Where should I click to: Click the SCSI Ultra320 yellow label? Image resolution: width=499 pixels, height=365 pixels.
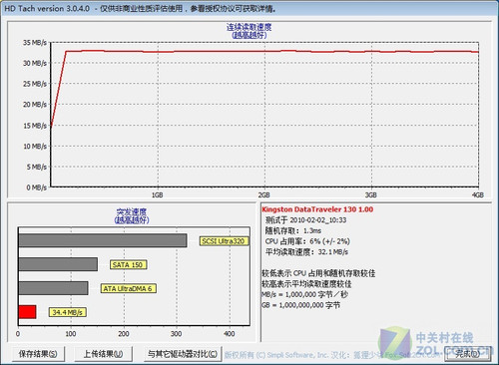(224, 241)
